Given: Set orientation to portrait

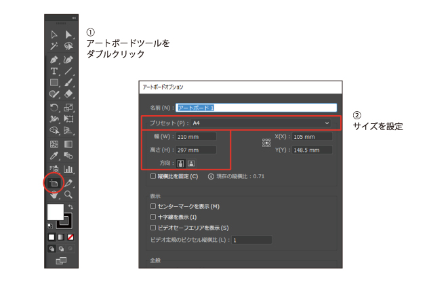Looking at the screenshot, I should tap(180, 163).
